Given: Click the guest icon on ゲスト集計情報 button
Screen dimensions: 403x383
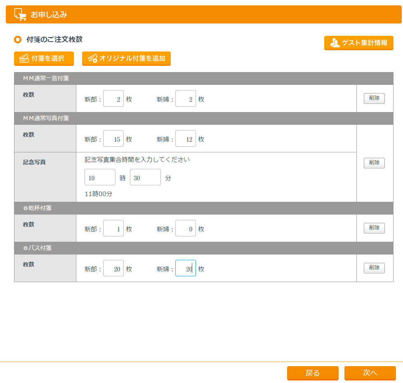Looking at the screenshot, I should tap(335, 43).
